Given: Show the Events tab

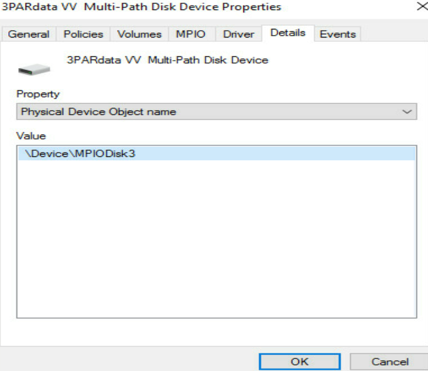Looking at the screenshot, I should [x=338, y=34].
